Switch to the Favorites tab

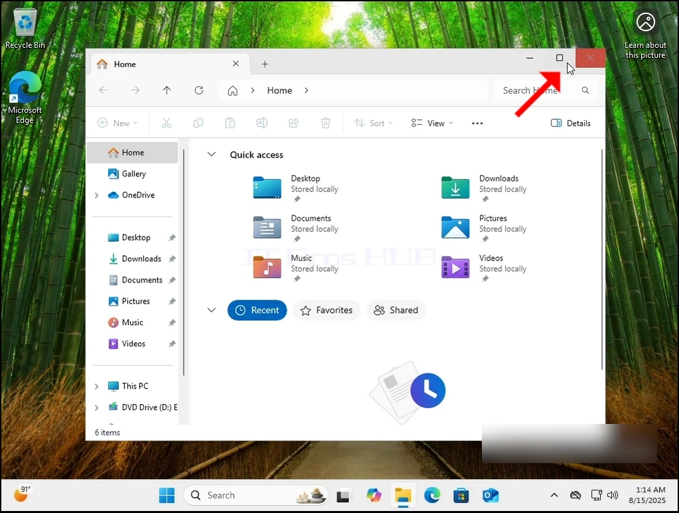tap(327, 310)
